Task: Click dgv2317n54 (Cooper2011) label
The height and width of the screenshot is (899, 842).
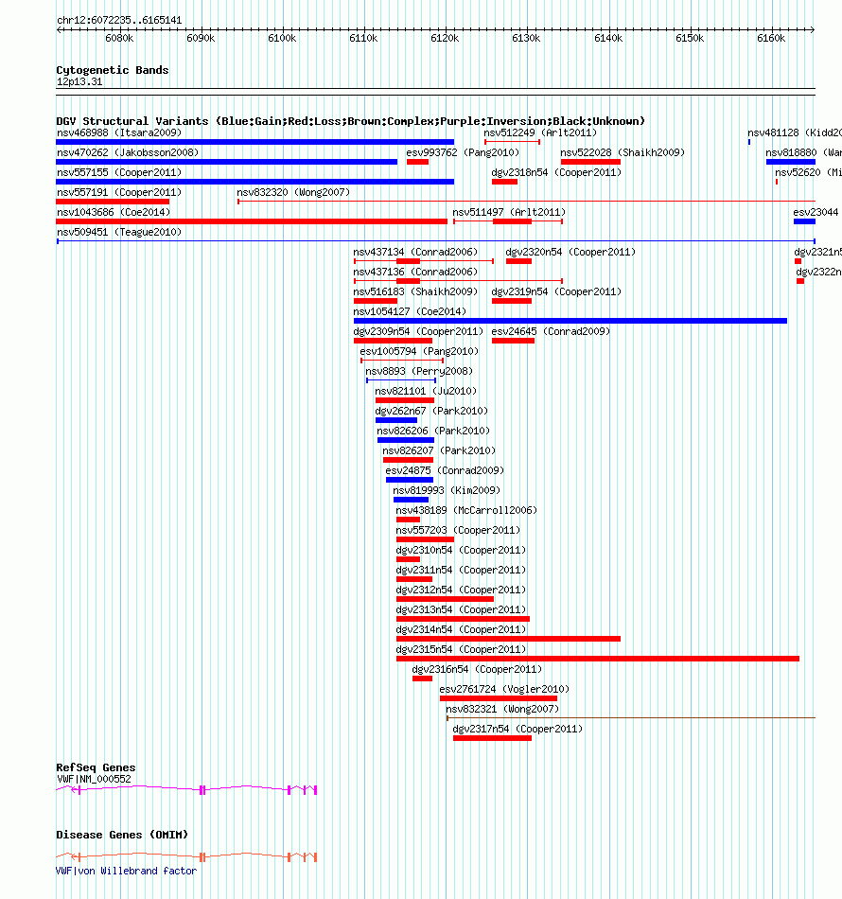Action: (517, 730)
